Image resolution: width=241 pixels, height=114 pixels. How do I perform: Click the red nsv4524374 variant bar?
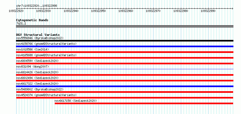125,98
